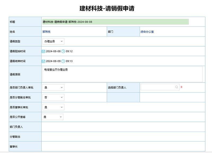Select the start date text 2024-08-08
Image resolution: width=212 pixels, height=153 pixels.
click(x=53, y=51)
